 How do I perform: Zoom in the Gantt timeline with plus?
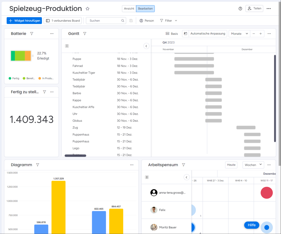coord(261,34)
